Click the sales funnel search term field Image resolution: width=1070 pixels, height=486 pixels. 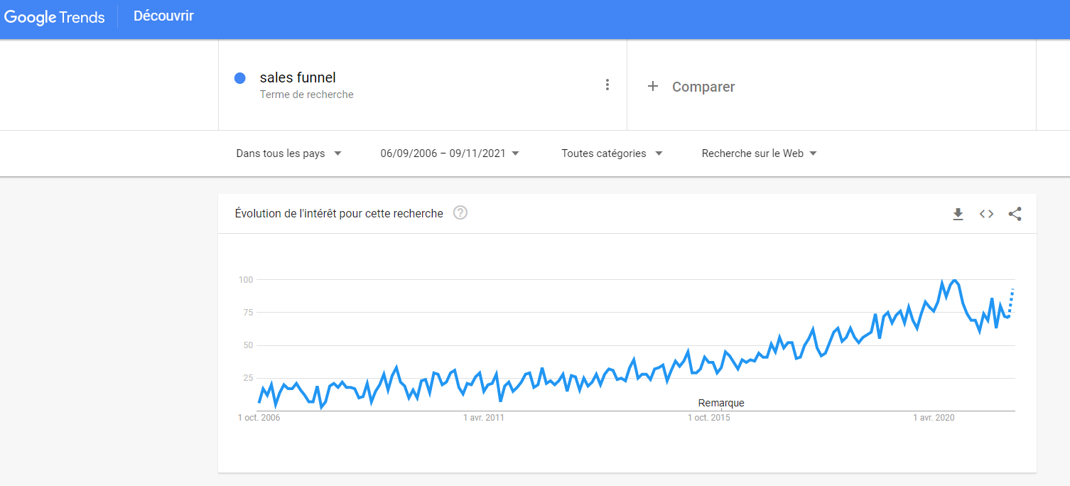coord(298,78)
